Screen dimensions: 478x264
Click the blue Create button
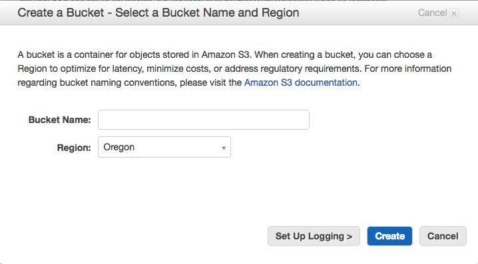[389, 236]
